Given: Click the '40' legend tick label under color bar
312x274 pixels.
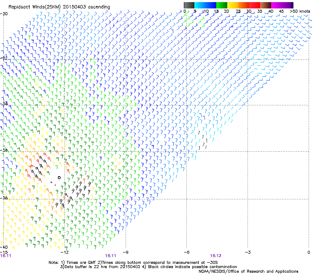Looking at the screenshot, I should click(x=271, y=11).
